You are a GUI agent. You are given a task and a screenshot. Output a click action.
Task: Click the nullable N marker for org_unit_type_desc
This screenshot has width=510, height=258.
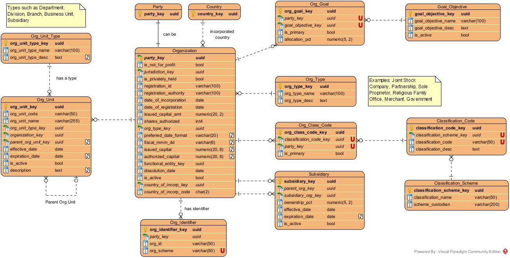tap(88, 58)
